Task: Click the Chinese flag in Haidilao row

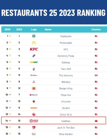Action: pyautogui.click(x=96, y=121)
